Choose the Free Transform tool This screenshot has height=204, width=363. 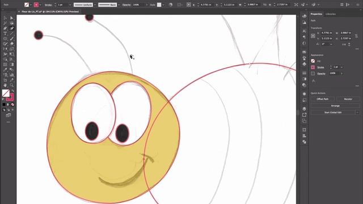coord(11,54)
